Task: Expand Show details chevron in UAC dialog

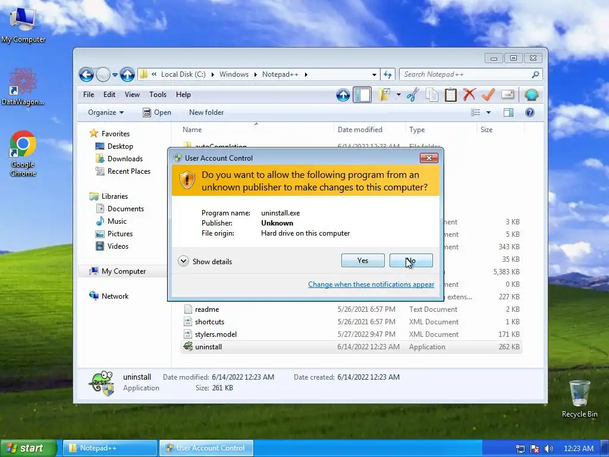Action: pyautogui.click(x=183, y=261)
